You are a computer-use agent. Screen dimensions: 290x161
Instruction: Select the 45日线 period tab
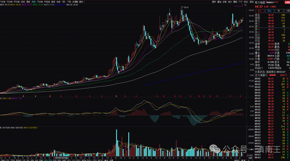click(47, 2)
